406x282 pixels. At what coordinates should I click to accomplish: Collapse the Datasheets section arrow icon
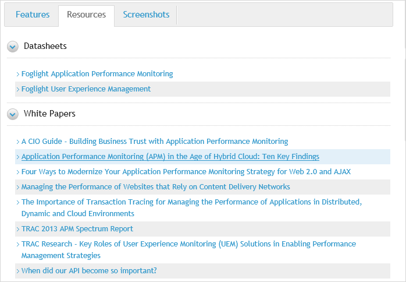pos(13,47)
